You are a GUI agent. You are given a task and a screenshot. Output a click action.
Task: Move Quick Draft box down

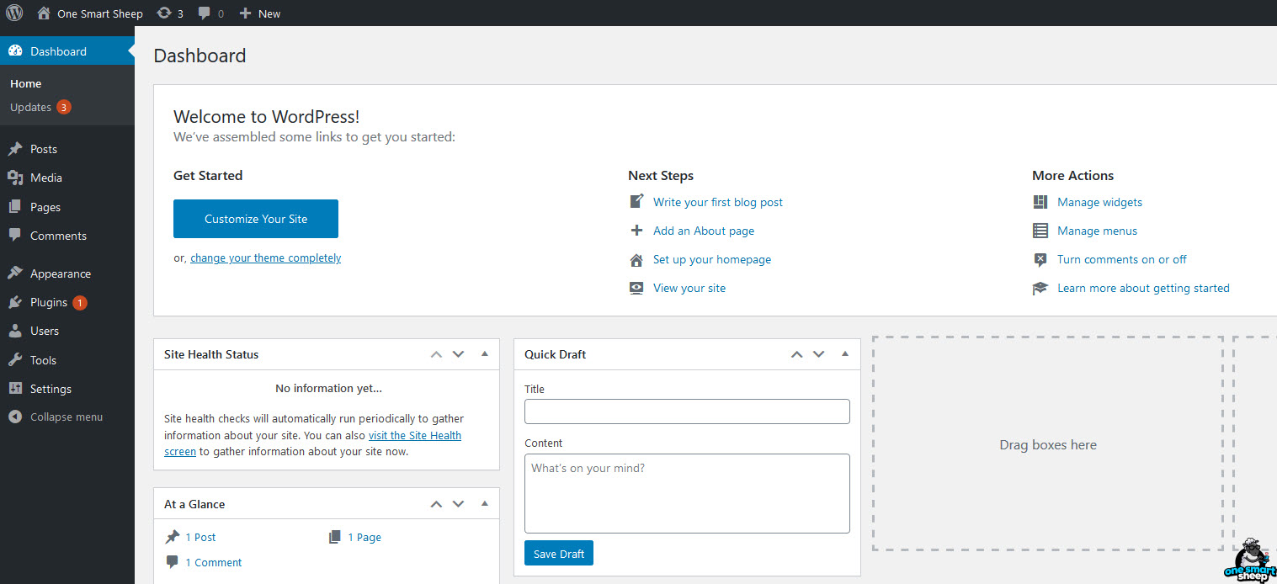pos(818,354)
